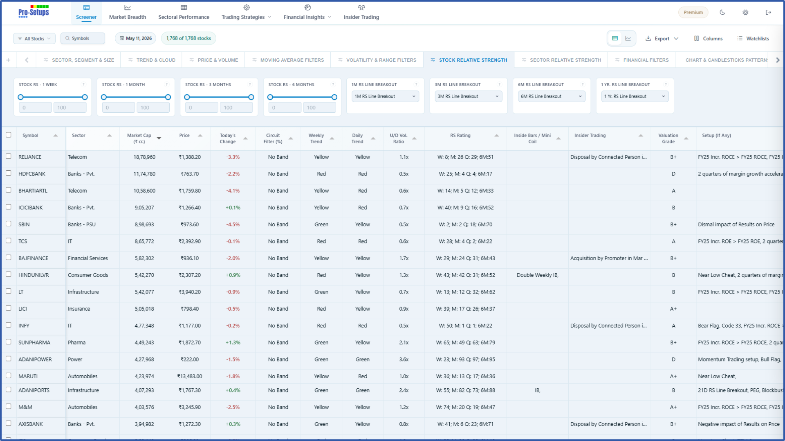Click Stock RS 1 Week left slider handle
Viewport: 785px width, 441px height.
20,97
